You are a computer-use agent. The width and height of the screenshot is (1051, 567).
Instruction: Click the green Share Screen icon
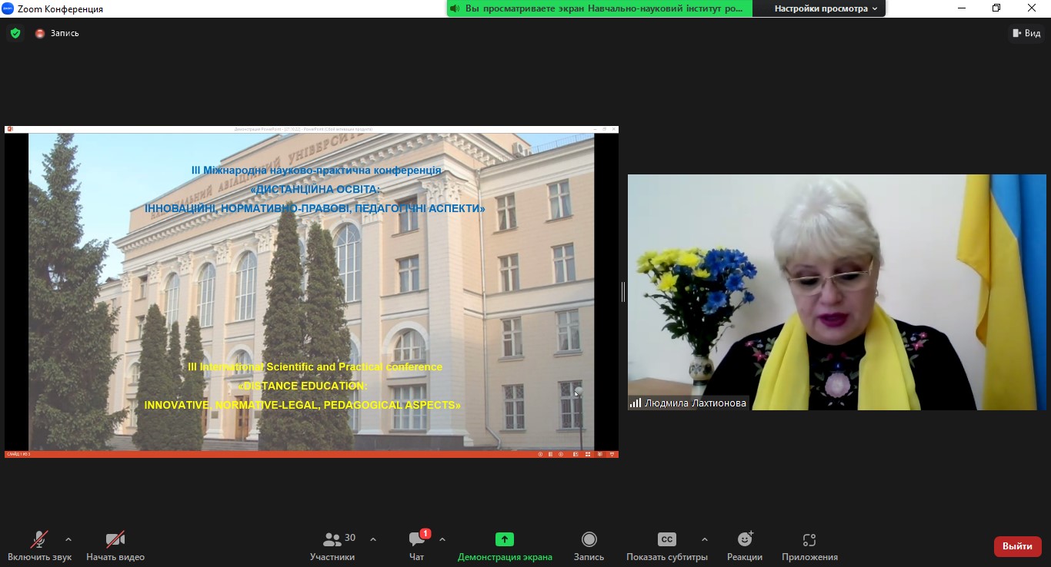505,539
